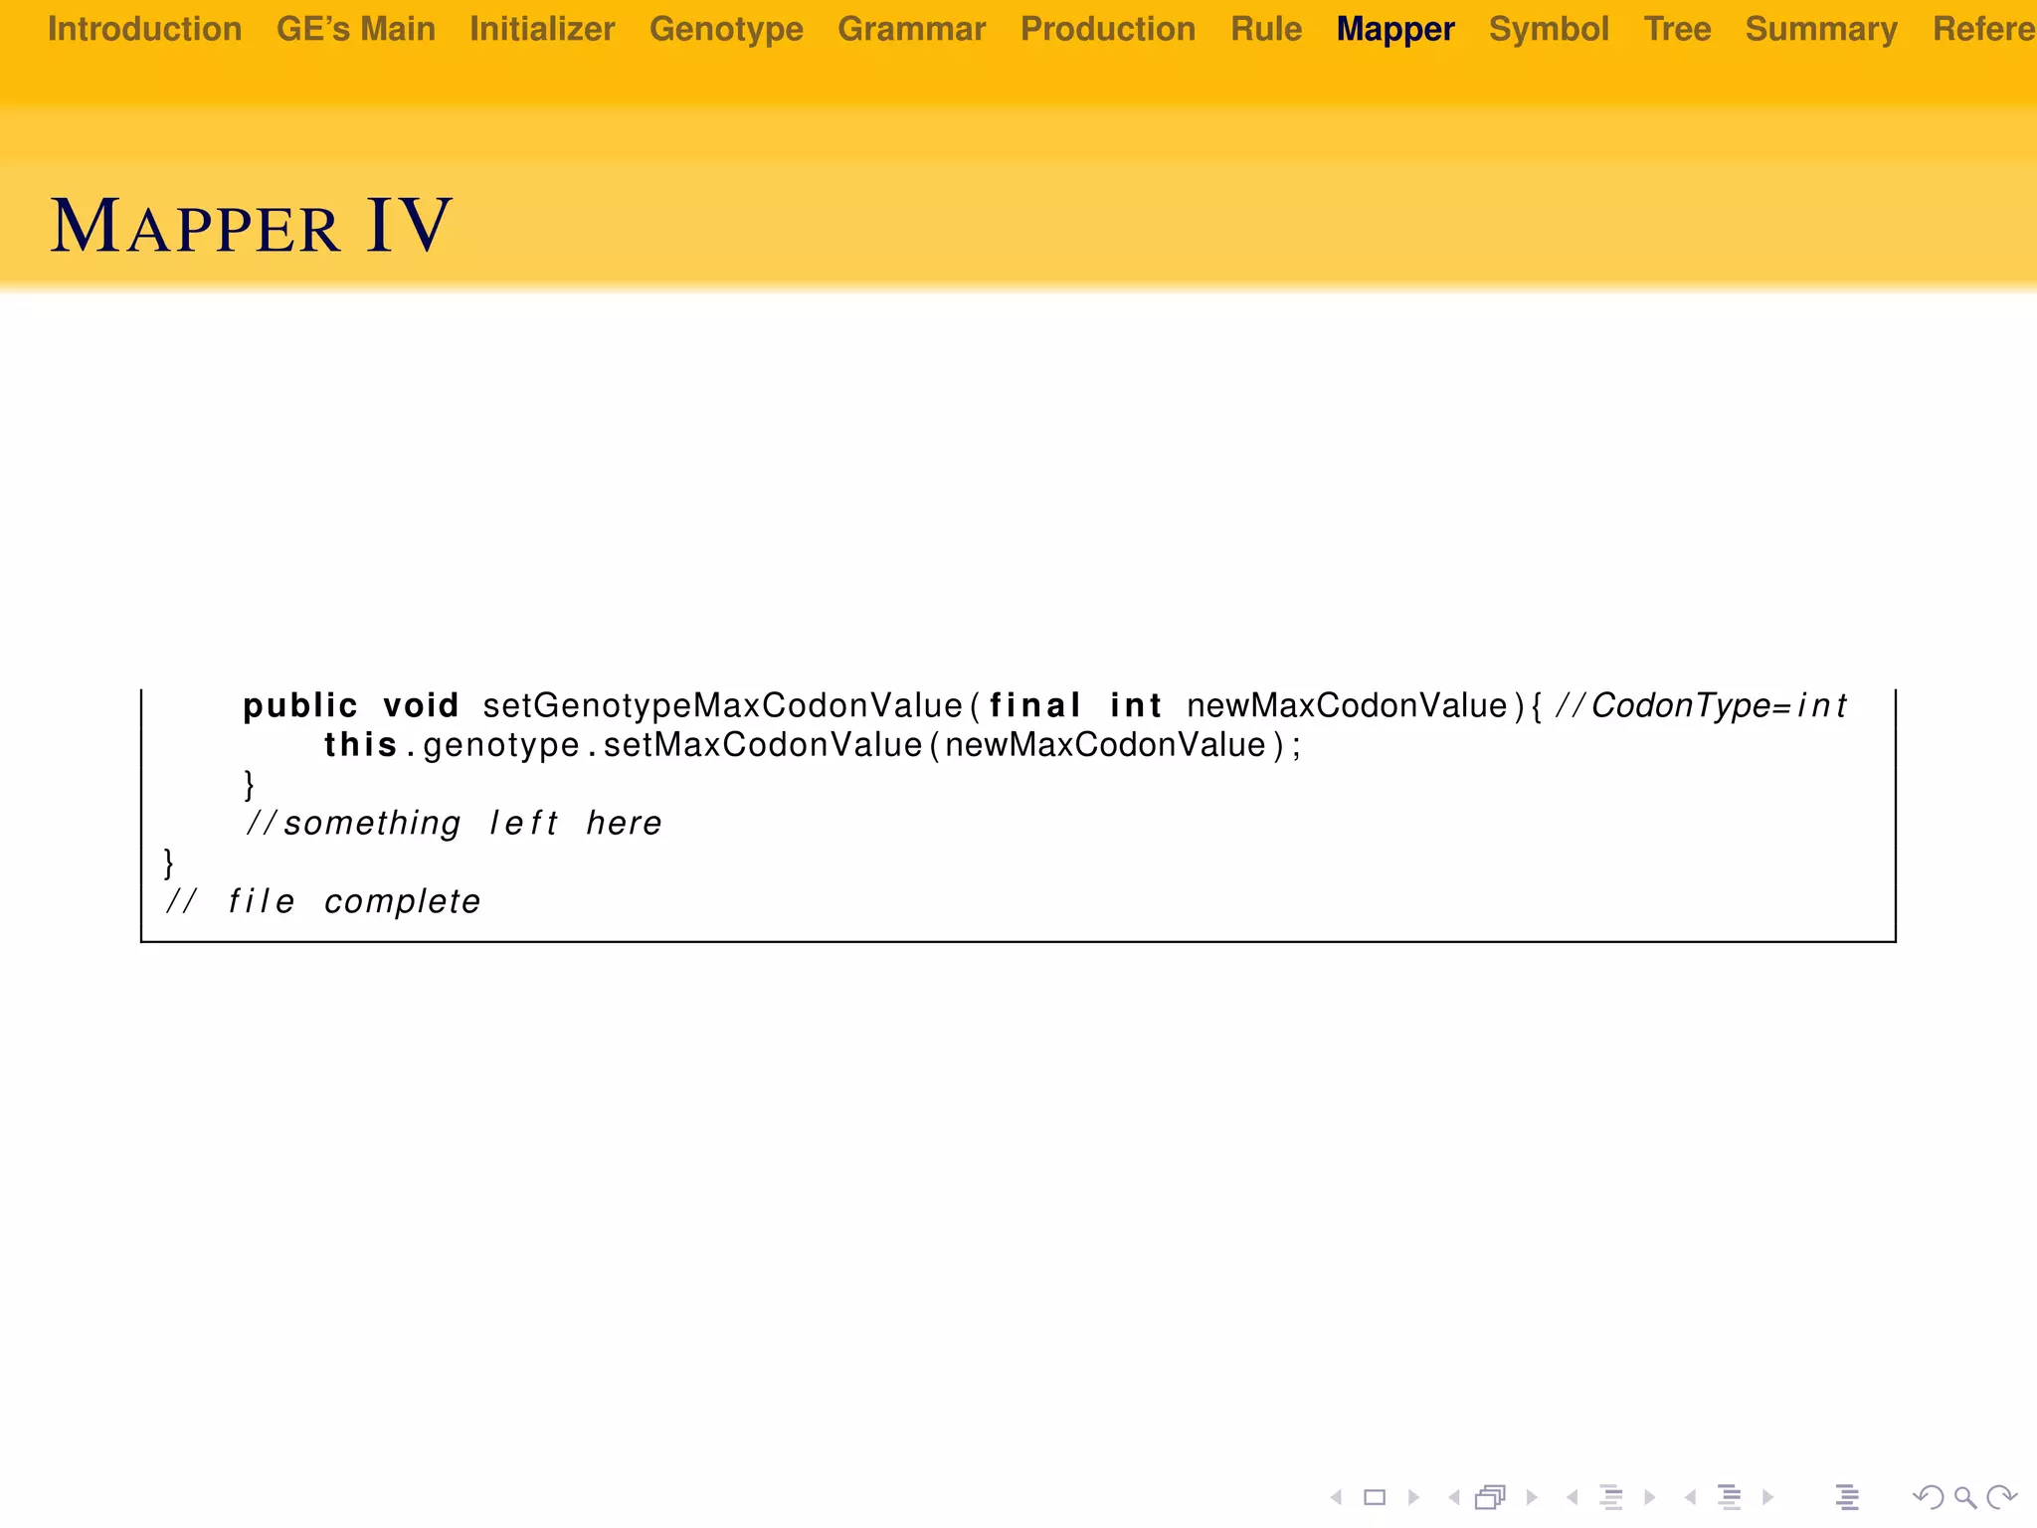Click the next subsection arrow
The height and width of the screenshot is (1528, 2037).
pyautogui.click(x=1650, y=1497)
